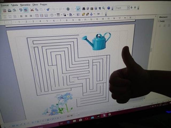
Task: Toggle AutoSpellcheck (underlined ABC) button
Action: (x=26, y=10)
